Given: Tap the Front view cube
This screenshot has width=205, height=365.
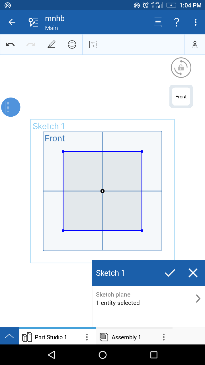Looking at the screenshot, I should coord(181,97).
